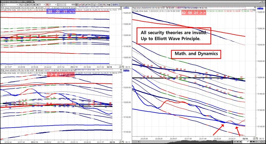This screenshot has height=144, width=266.
Task: Click the blue chart window toolbar icon
Action: [x=101, y=4]
